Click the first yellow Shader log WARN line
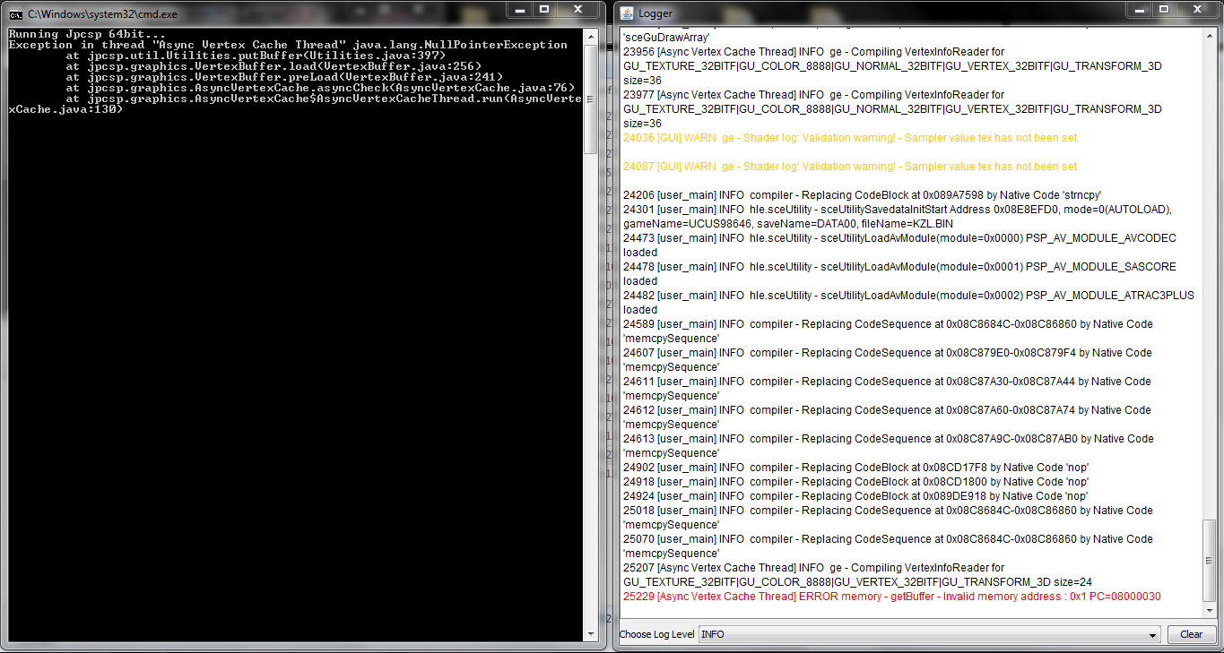 click(850, 138)
